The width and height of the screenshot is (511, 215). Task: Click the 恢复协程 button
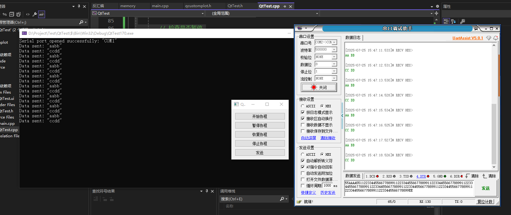coord(260,134)
